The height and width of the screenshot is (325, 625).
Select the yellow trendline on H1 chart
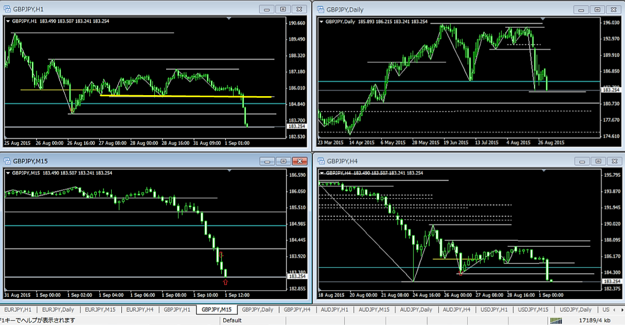(185, 96)
